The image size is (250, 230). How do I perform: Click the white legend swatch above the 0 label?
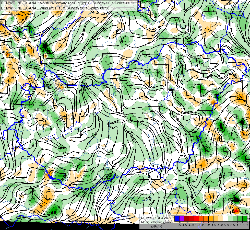point(225,218)
